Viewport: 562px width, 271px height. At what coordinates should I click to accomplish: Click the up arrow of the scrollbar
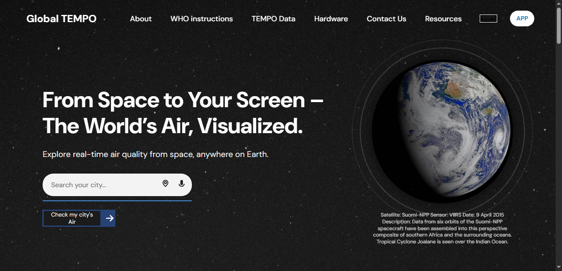(558, 3)
